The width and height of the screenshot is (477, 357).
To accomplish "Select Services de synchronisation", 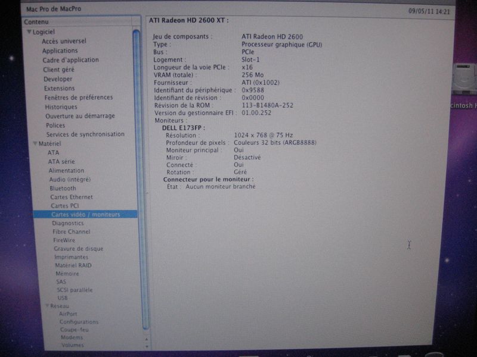I will click(x=85, y=134).
